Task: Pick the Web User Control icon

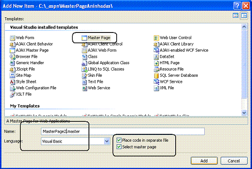Action: (x=156, y=38)
